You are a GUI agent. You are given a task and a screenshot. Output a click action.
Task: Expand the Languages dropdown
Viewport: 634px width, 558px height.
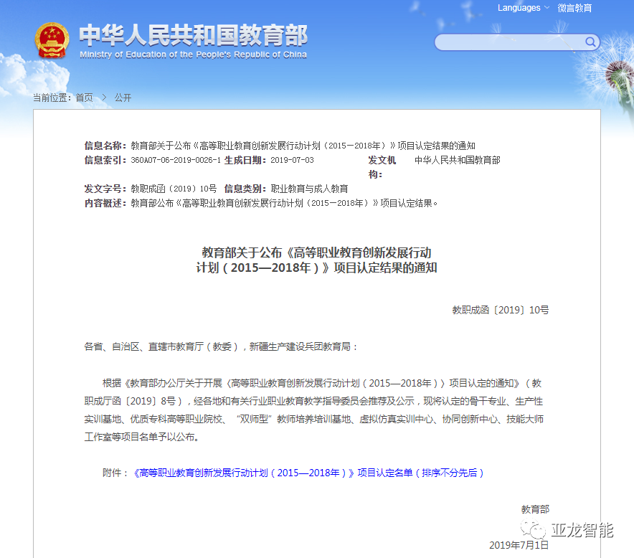(518, 8)
